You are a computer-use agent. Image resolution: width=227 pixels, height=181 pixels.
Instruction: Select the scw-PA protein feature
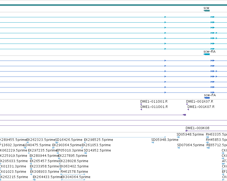click(207, 98)
